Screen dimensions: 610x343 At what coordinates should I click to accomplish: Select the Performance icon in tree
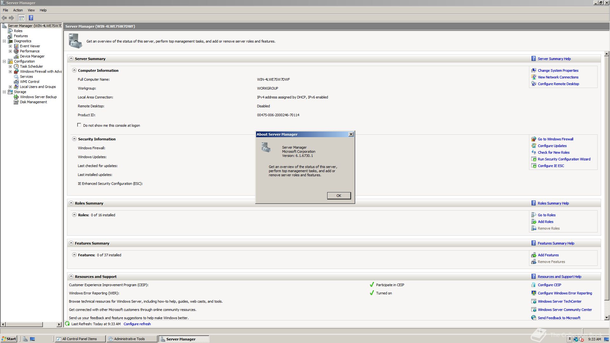(x=16, y=51)
